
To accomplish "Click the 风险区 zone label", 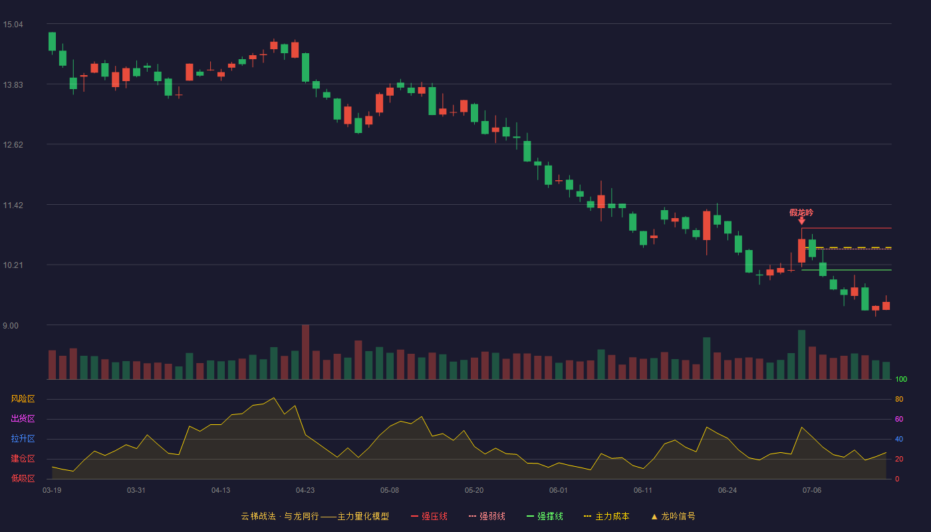I will pos(23,399).
